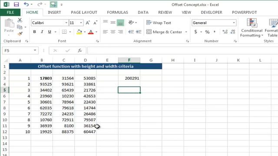Screen dimensions: 278x156
Task: Switch to PAGE LAYOUT tab
Action: 84,13
